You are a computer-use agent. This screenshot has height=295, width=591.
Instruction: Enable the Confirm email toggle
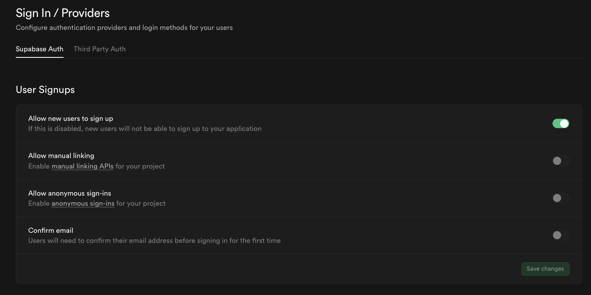point(561,235)
